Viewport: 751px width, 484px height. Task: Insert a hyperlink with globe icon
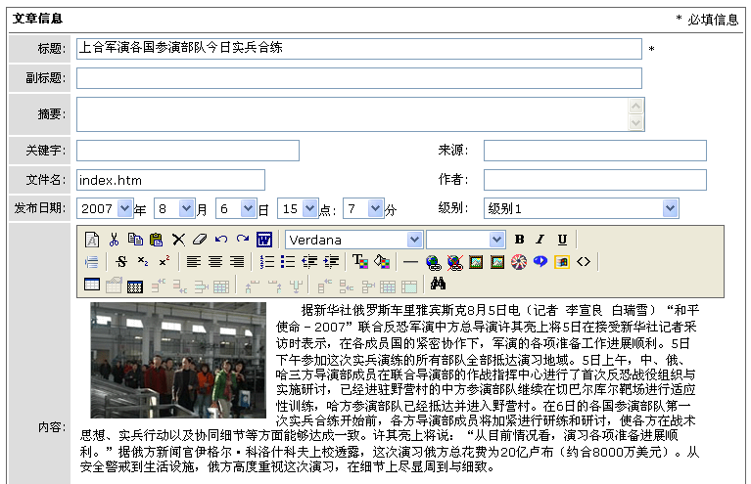tap(433, 262)
